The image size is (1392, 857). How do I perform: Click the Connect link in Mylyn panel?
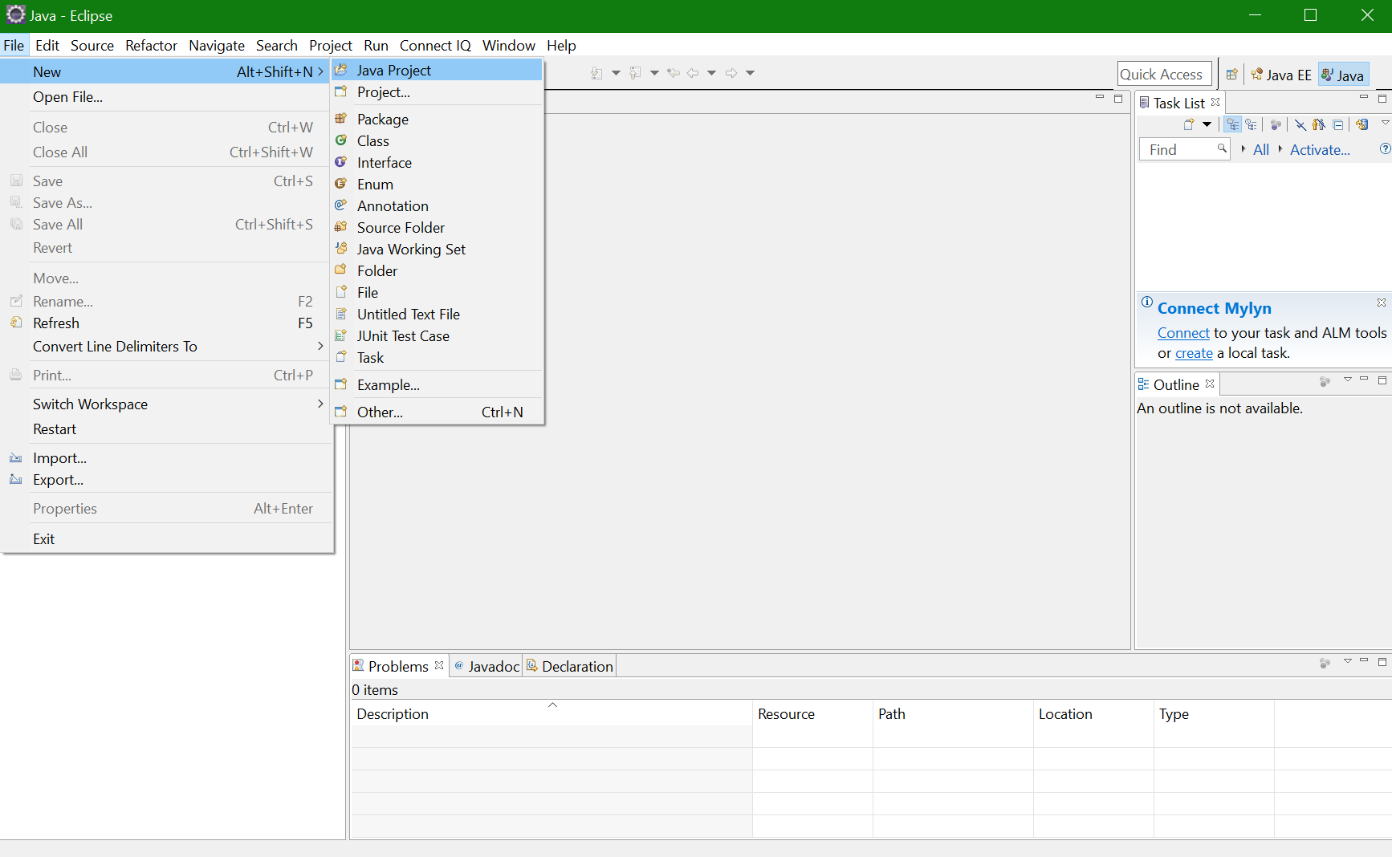coord(1183,332)
